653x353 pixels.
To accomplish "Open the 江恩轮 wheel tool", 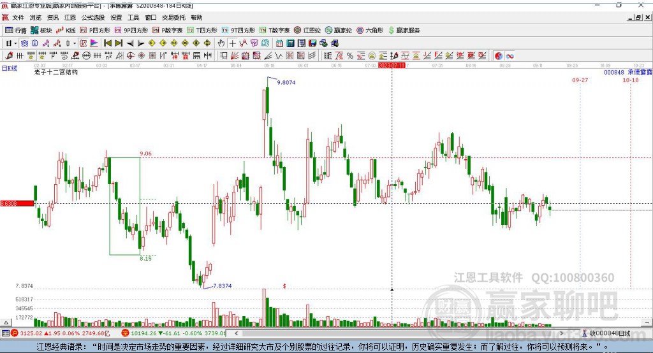I will click(307, 31).
